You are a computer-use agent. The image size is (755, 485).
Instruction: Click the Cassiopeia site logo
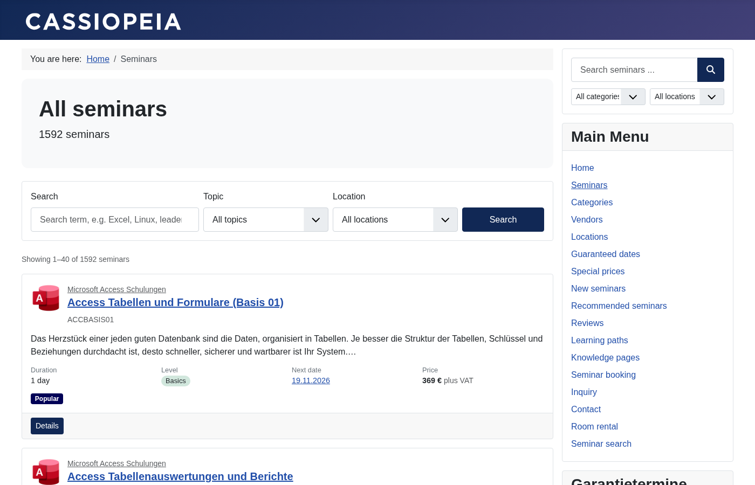click(x=103, y=22)
